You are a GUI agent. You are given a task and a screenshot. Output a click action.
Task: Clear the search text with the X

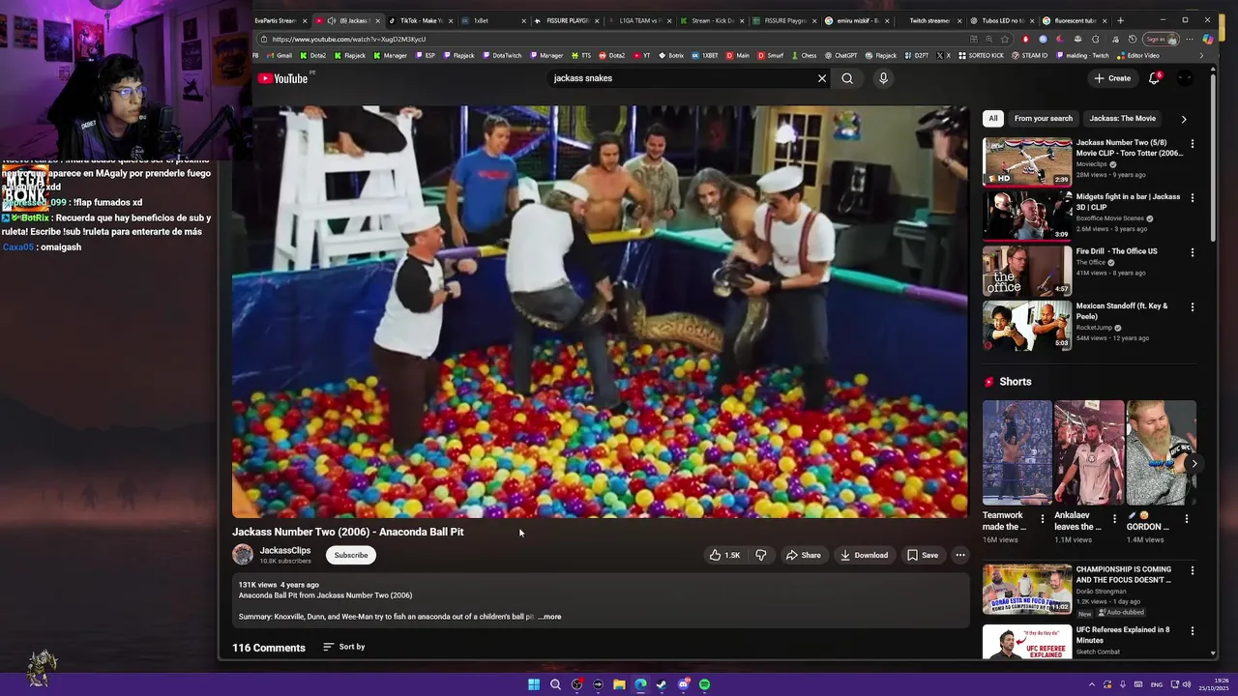[822, 78]
